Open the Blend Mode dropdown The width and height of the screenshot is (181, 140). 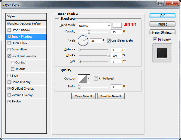pyautogui.click(x=94, y=26)
